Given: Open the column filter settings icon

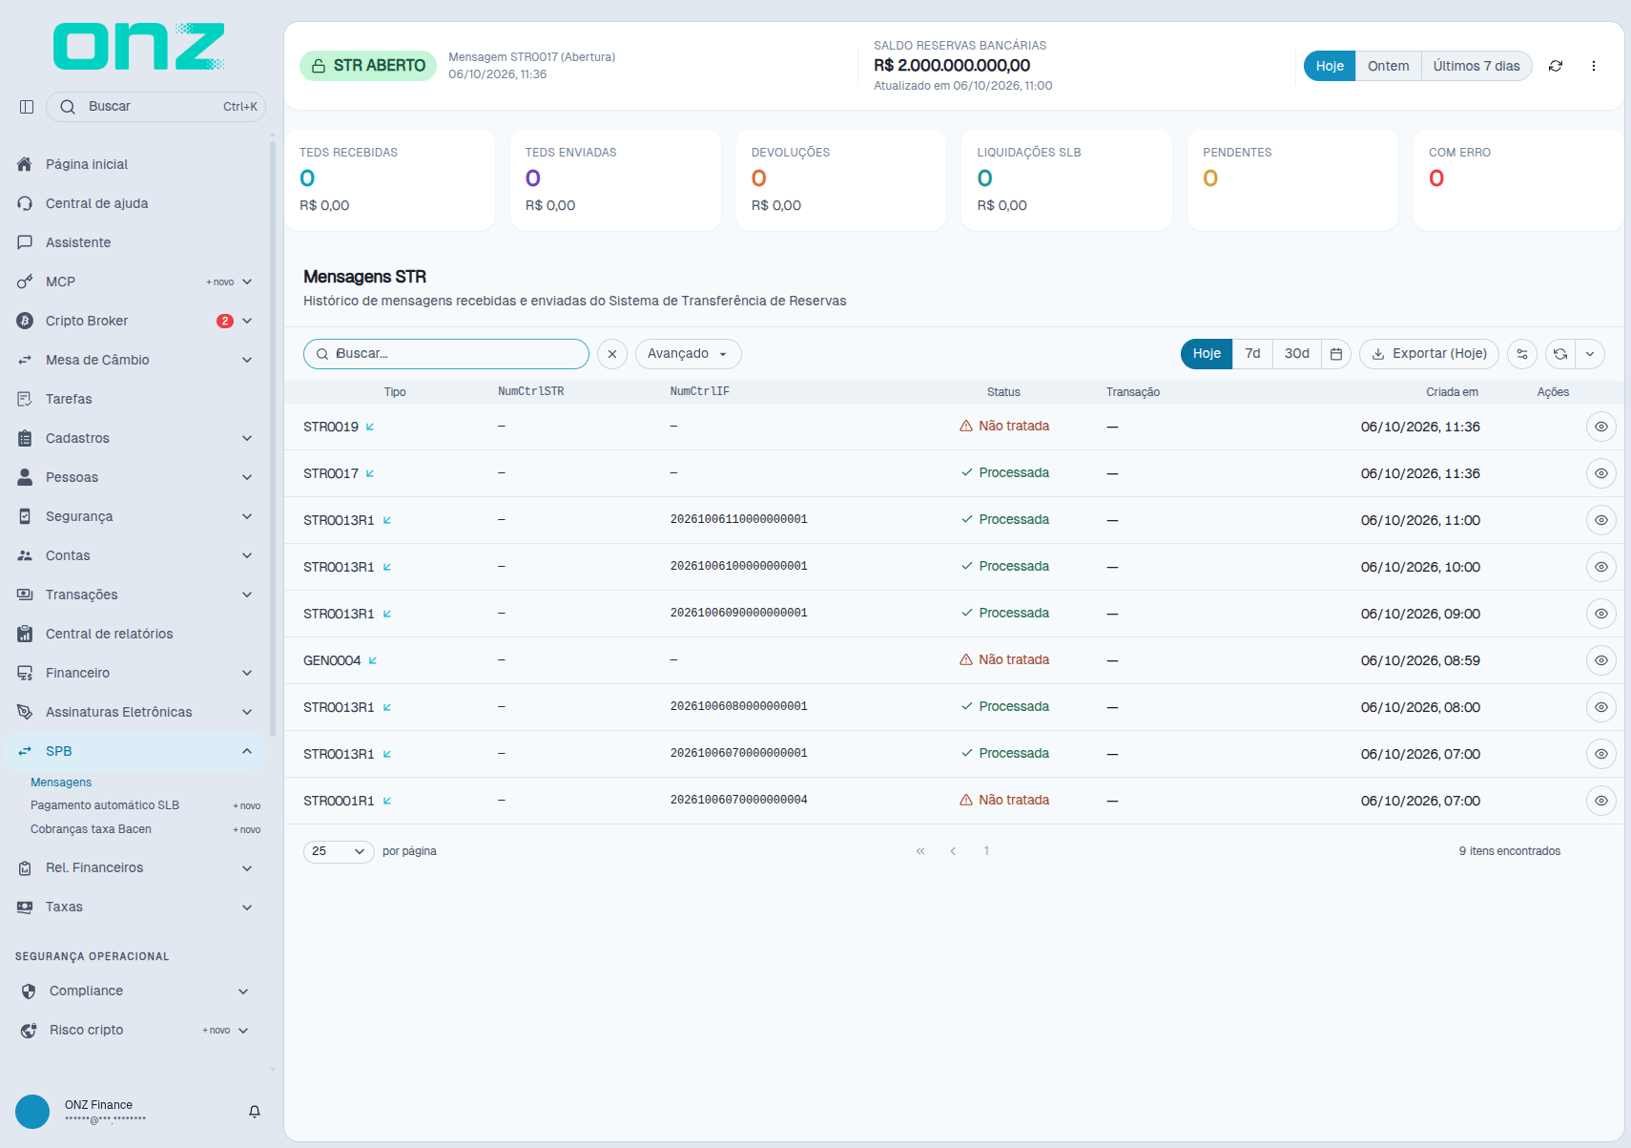Looking at the screenshot, I should tap(1522, 354).
